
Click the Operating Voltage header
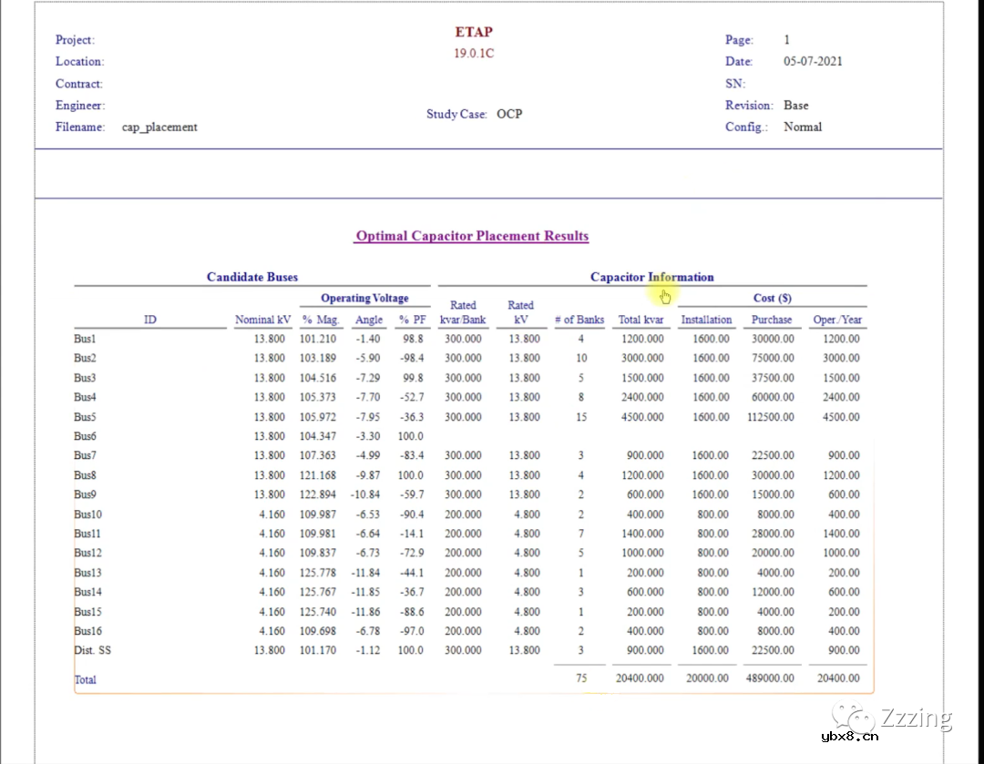364,298
